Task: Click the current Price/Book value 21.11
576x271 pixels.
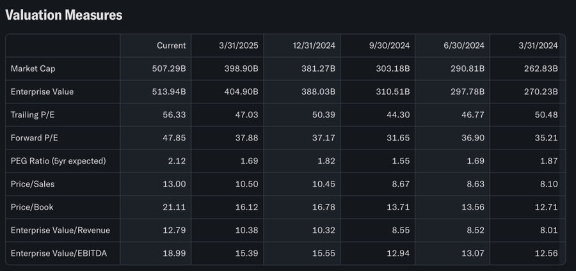Action: coord(174,207)
